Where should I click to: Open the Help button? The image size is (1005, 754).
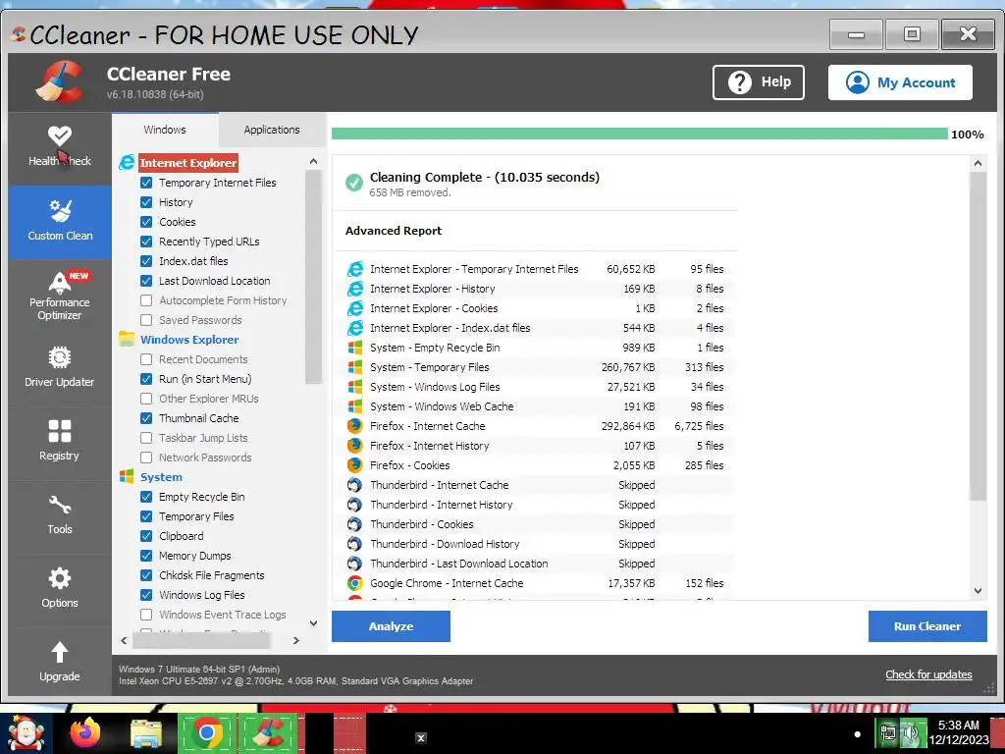coord(759,82)
